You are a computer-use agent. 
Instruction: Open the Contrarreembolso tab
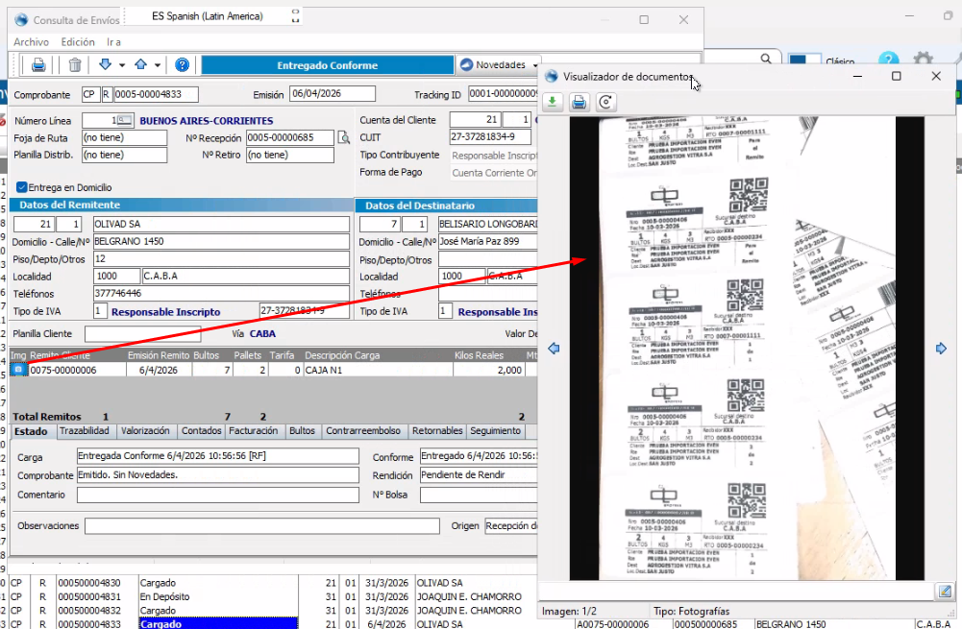(x=363, y=431)
